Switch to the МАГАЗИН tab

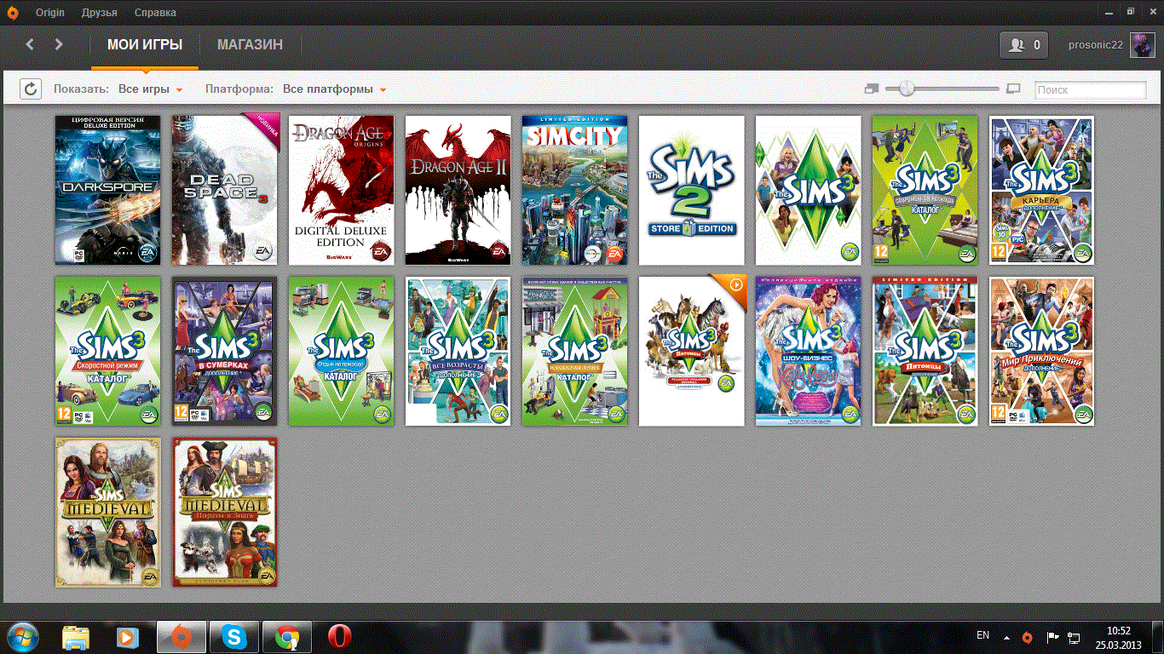250,44
